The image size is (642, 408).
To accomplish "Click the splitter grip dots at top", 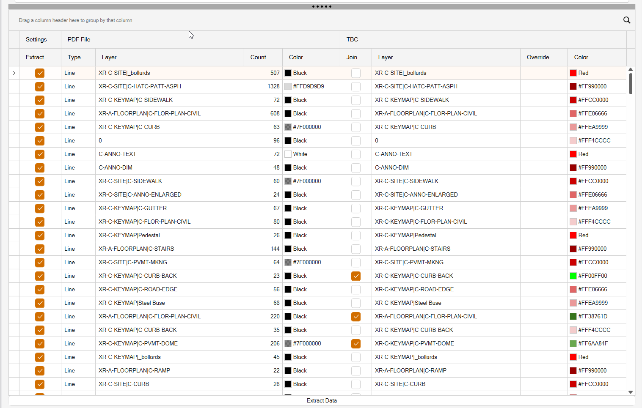I will (x=322, y=6).
